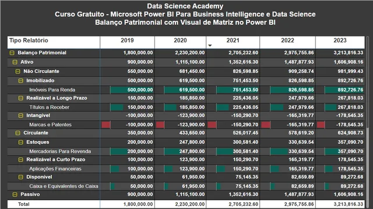Collapse the Imobilizado group
Viewport: 373px width, 209px height.
(x=21, y=81)
